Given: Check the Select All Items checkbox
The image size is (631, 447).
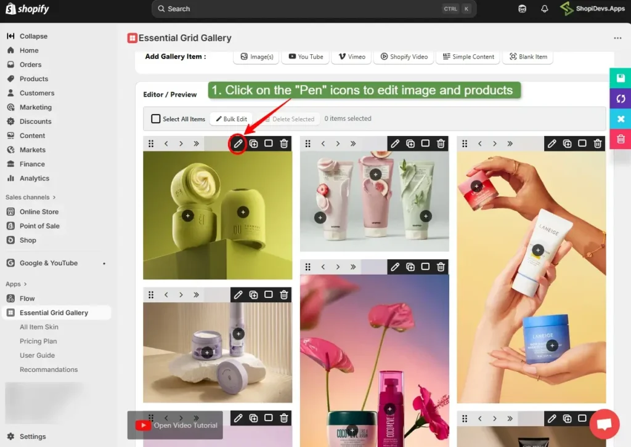Looking at the screenshot, I should coord(155,119).
